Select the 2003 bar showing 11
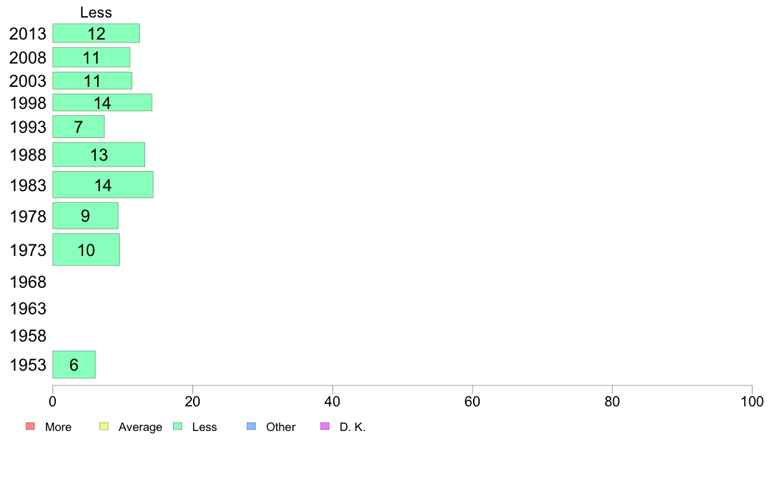The height and width of the screenshot is (477, 770). coord(92,80)
